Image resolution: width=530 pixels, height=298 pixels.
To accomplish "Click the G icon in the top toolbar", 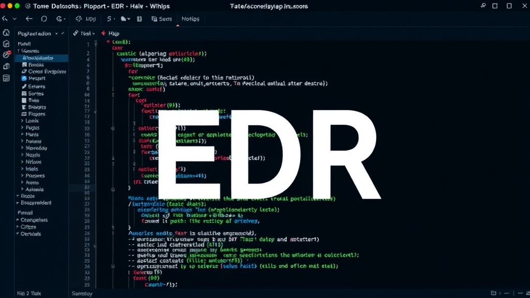I will pyautogui.click(x=59, y=19).
